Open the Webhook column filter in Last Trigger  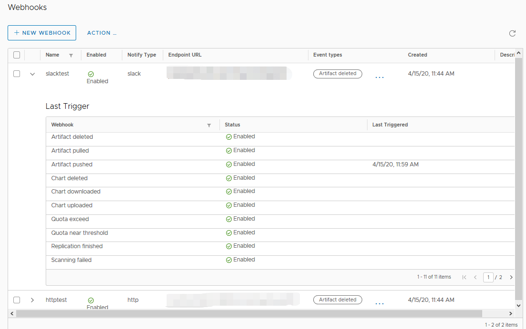[x=208, y=125]
